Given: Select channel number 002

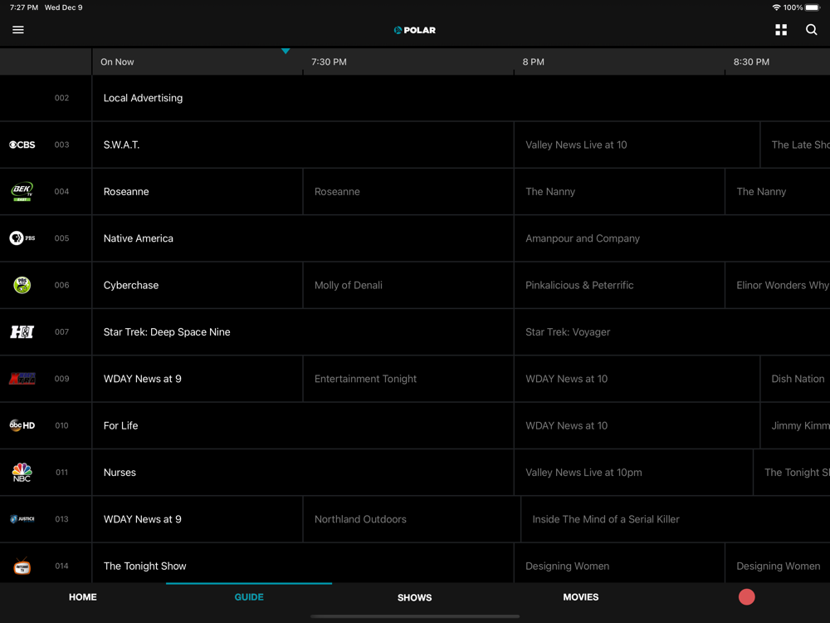Looking at the screenshot, I should coord(61,98).
